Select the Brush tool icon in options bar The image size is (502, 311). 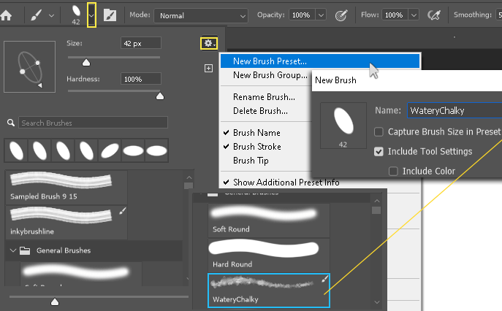pyautogui.click(x=37, y=15)
